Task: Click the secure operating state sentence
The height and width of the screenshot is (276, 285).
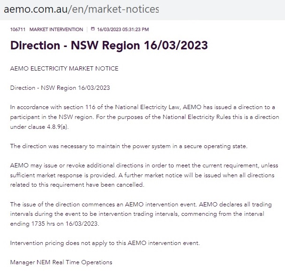Action: pos(129,146)
